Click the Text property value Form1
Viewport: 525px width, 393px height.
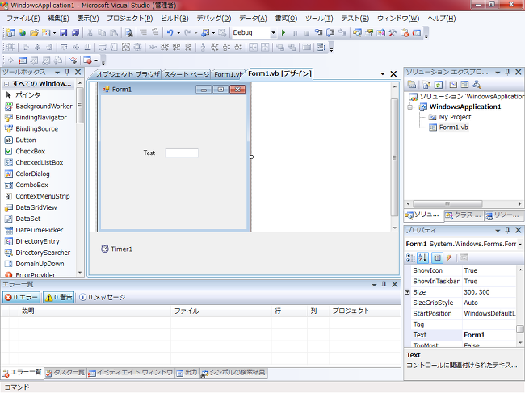coord(489,335)
